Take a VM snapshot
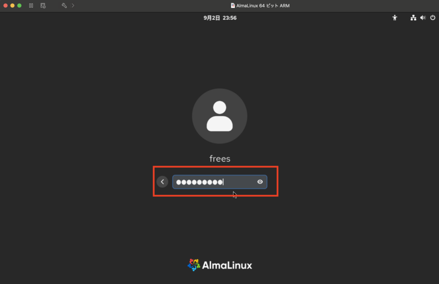439x284 pixels. pyautogui.click(x=43, y=6)
